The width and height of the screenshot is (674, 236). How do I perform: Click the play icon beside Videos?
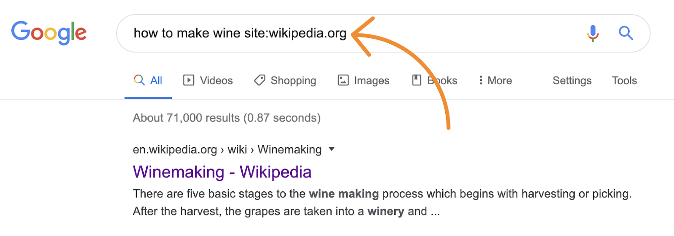(189, 80)
